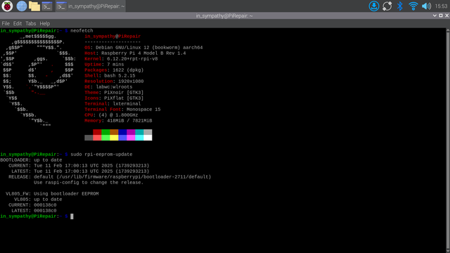Click the bootloader firmware path text
The image size is (450, 253).
[134, 177]
